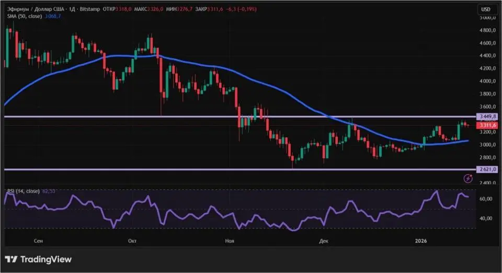Click the 60,00 RSI axis label

pyautogui.click(x=486, y=199)
